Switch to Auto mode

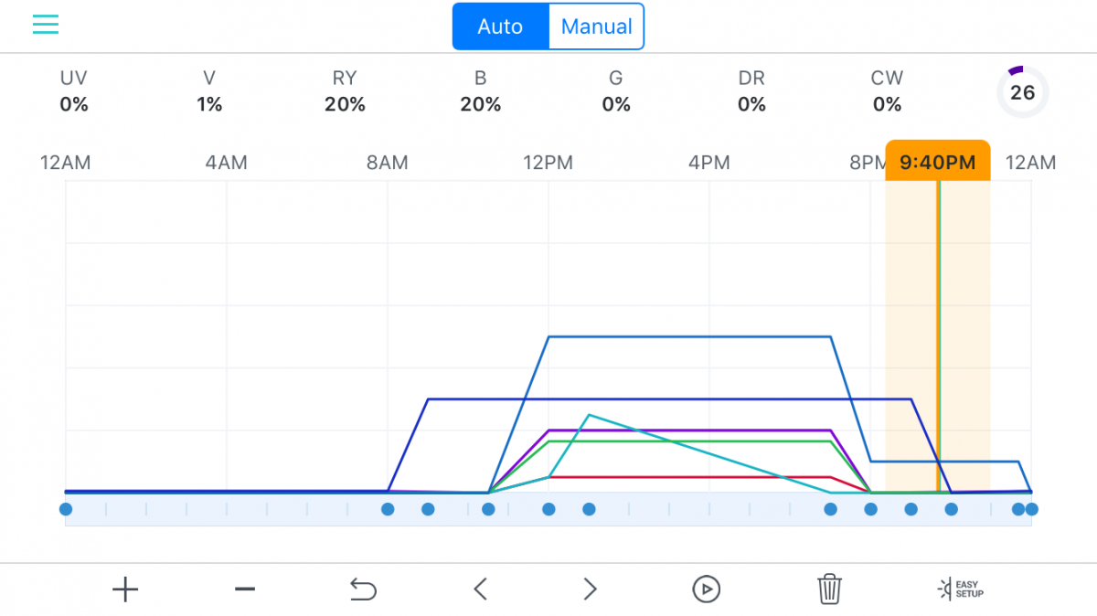[x=500, y=27]
